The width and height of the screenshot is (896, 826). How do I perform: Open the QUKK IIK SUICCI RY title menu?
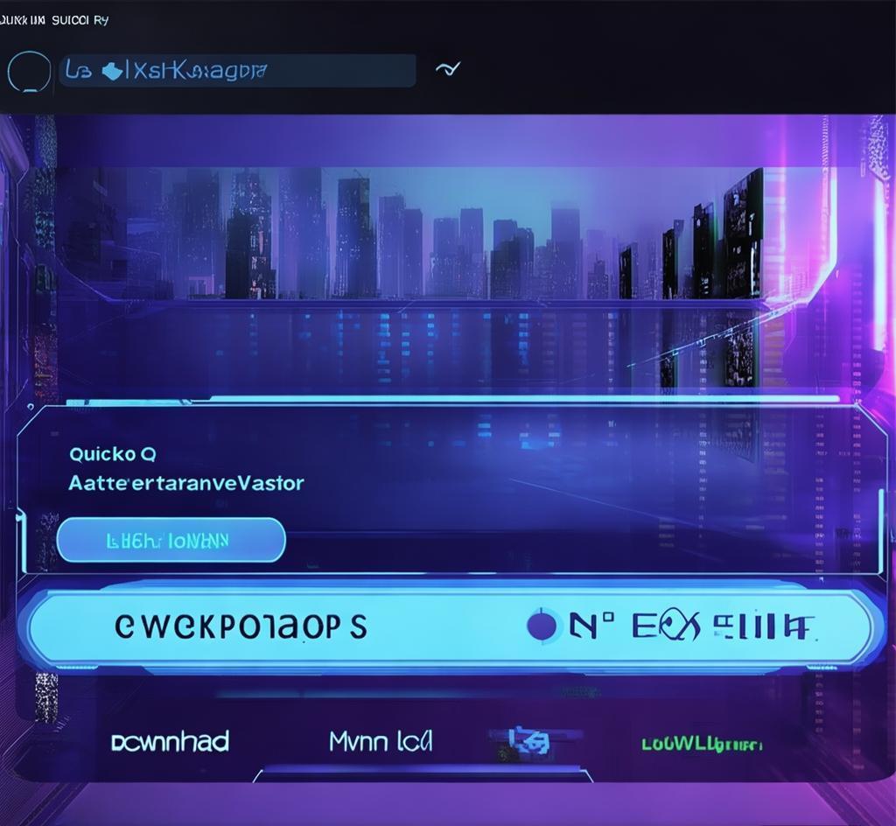click(54, 20)
